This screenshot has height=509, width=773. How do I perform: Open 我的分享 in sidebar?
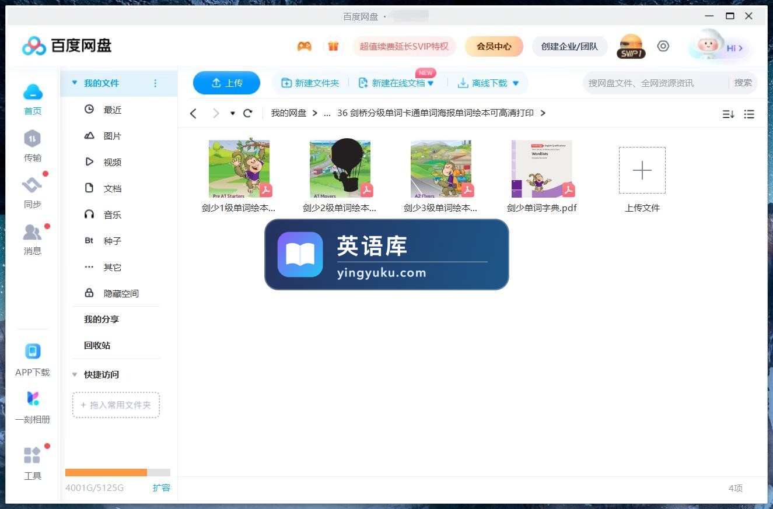tap(102, 320)
